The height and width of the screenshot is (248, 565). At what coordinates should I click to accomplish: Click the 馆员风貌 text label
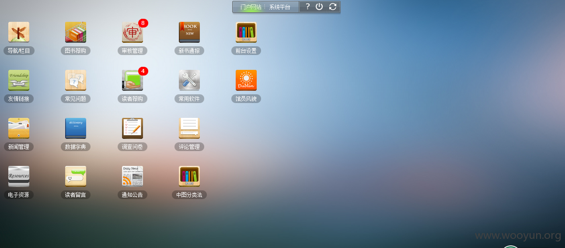click(246, 99)
